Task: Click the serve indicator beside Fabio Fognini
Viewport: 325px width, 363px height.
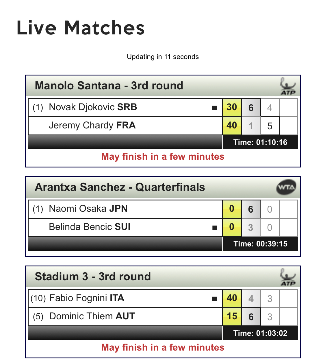Action: (214, 299)
